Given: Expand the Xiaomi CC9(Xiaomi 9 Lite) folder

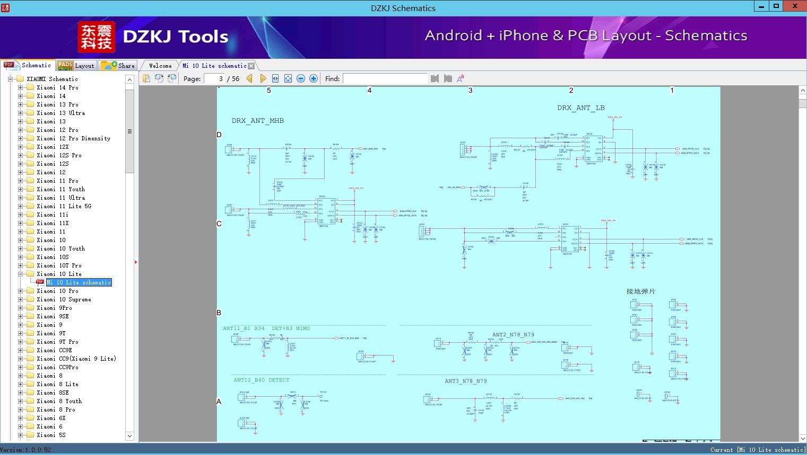Looking at the screenshot, I should coord(20,359).
